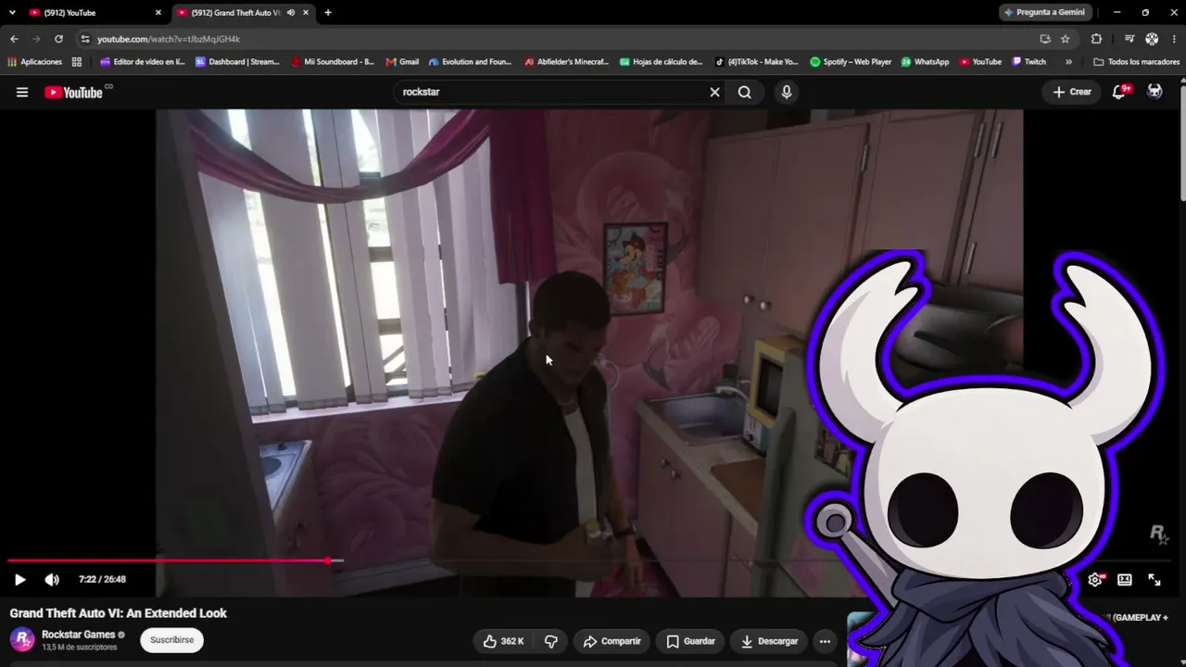
Task: Click the search field containing rockstar
Action: [x=551, y=92]
